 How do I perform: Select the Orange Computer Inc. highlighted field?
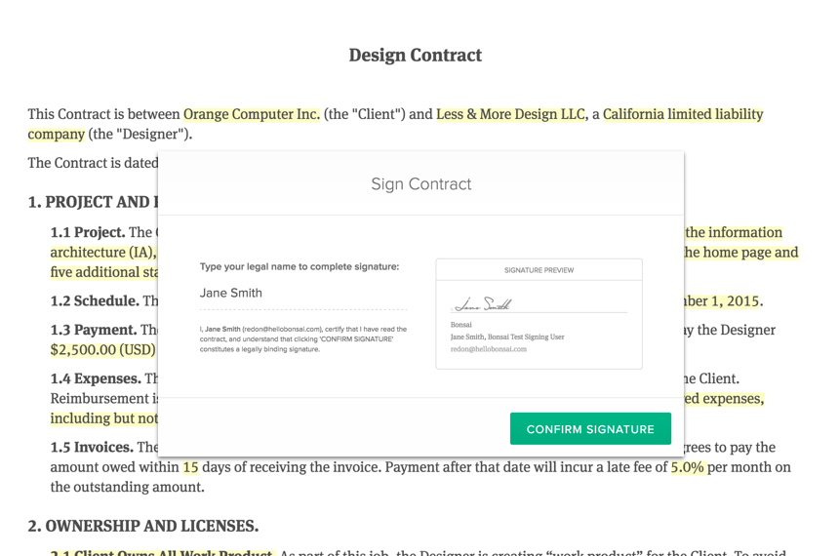point(252,114)
